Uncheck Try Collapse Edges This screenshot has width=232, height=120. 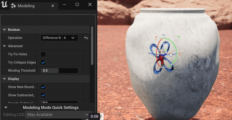tap(43, 62)
